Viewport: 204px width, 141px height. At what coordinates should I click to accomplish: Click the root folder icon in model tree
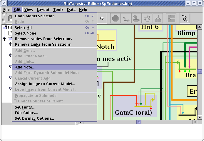(x=4, y=28)
